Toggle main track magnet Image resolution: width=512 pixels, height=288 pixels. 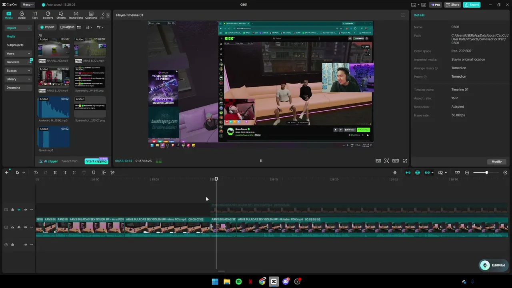pyautogui.click(x=408, y=172)
